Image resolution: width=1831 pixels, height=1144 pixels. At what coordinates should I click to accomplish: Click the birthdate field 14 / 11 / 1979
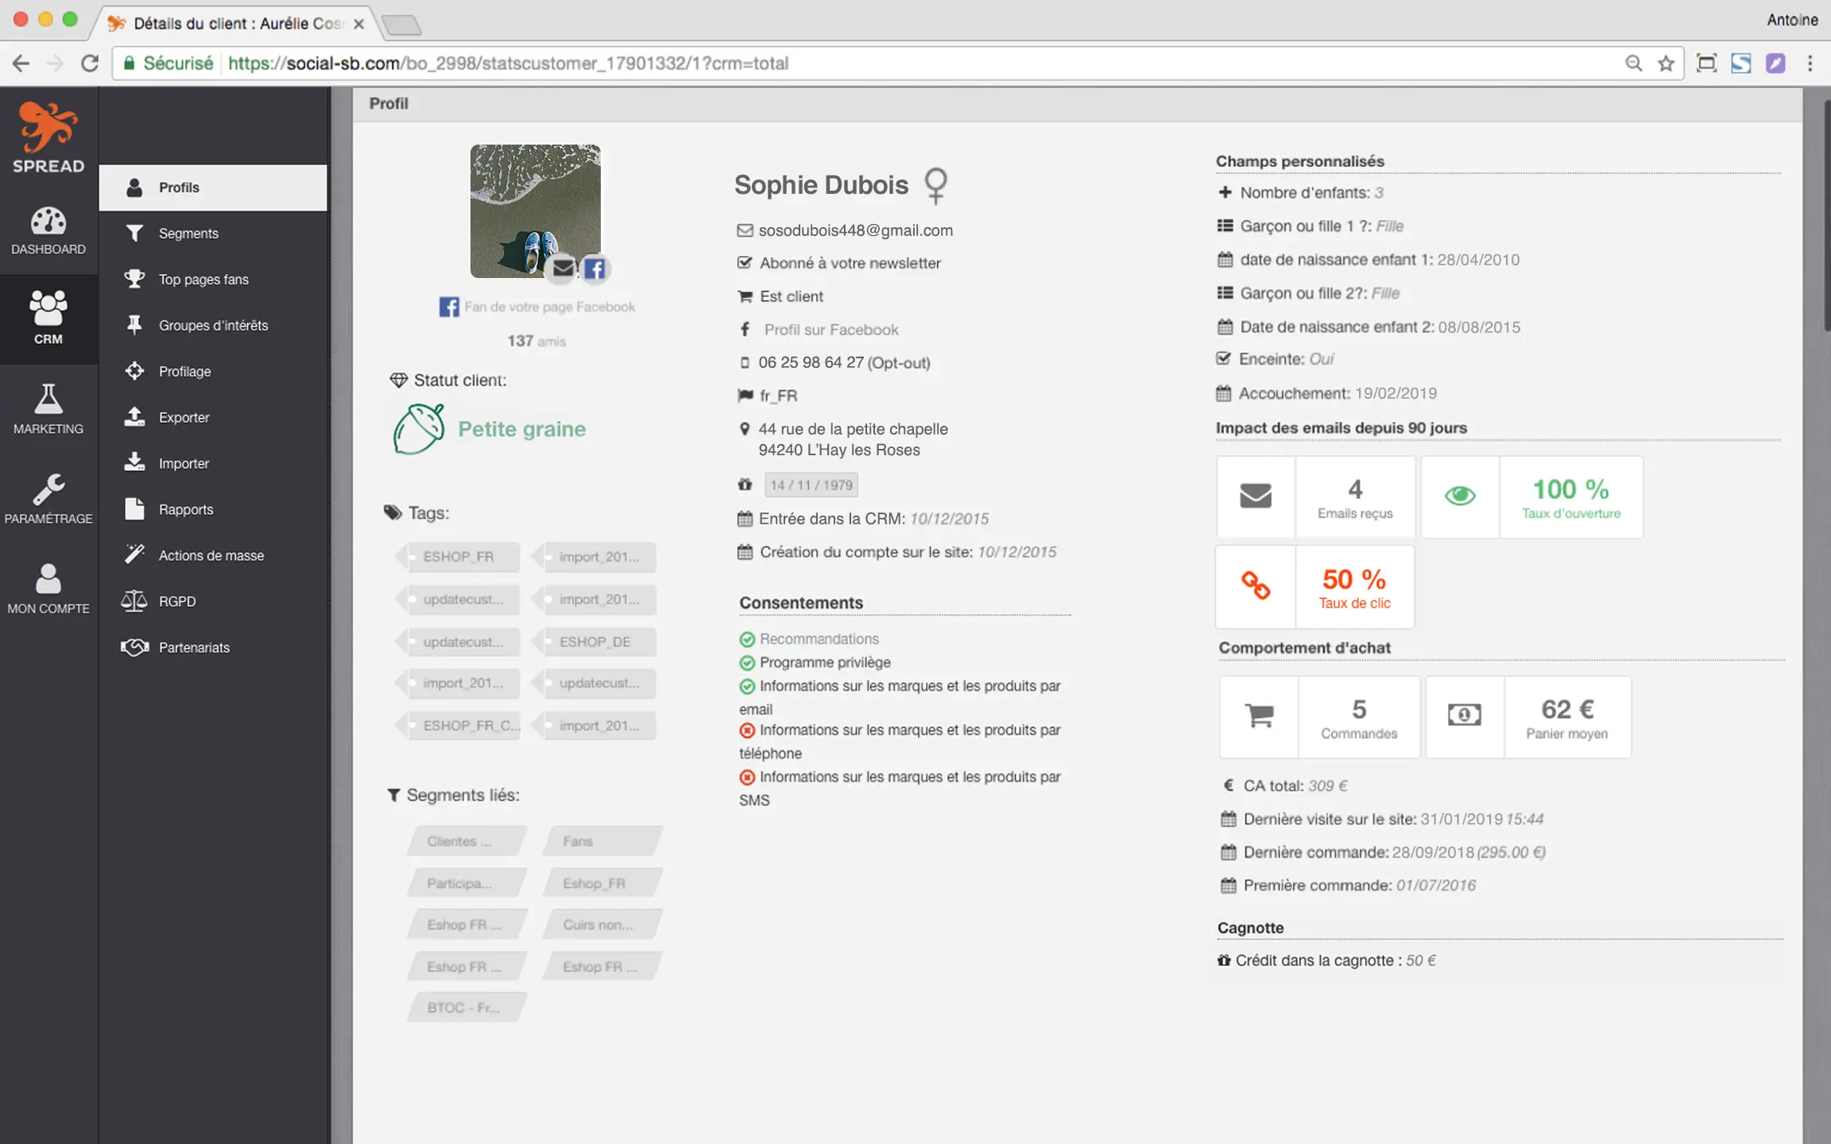(x=811, y=485)
